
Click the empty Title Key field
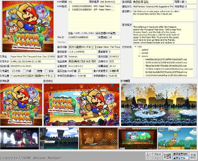pos(94,42)
